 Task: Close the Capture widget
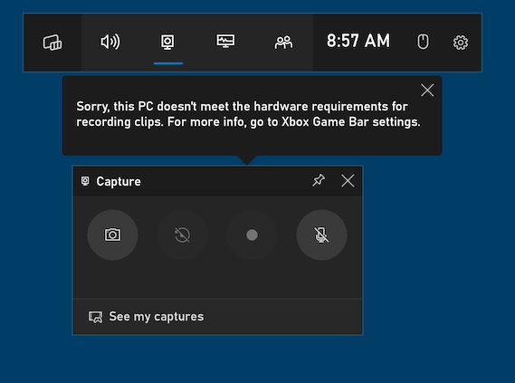point(348,181)
